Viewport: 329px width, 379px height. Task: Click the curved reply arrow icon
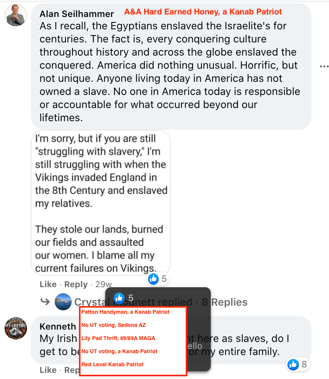45,302
